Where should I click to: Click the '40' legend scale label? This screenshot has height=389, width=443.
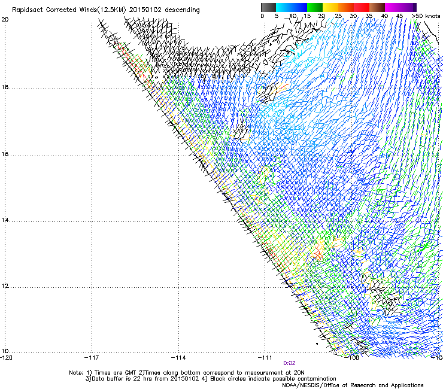pos(384,16)
